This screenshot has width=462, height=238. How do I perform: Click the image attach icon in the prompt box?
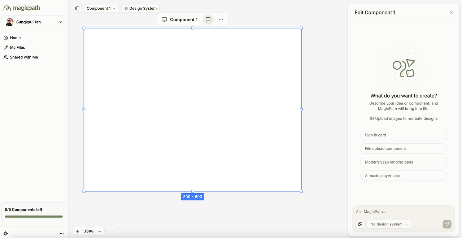click(360, 224)
